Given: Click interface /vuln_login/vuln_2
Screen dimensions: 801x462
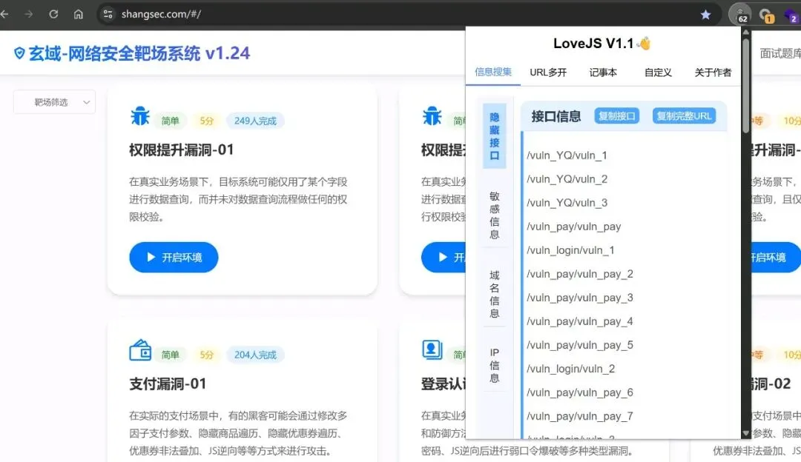Looking at the screenshot, I should (570, 369).
